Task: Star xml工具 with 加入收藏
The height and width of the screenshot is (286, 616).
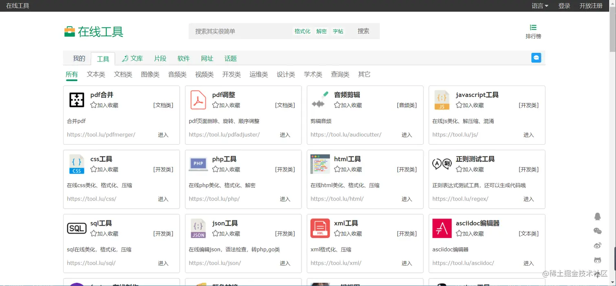Action: coord(348,234)
